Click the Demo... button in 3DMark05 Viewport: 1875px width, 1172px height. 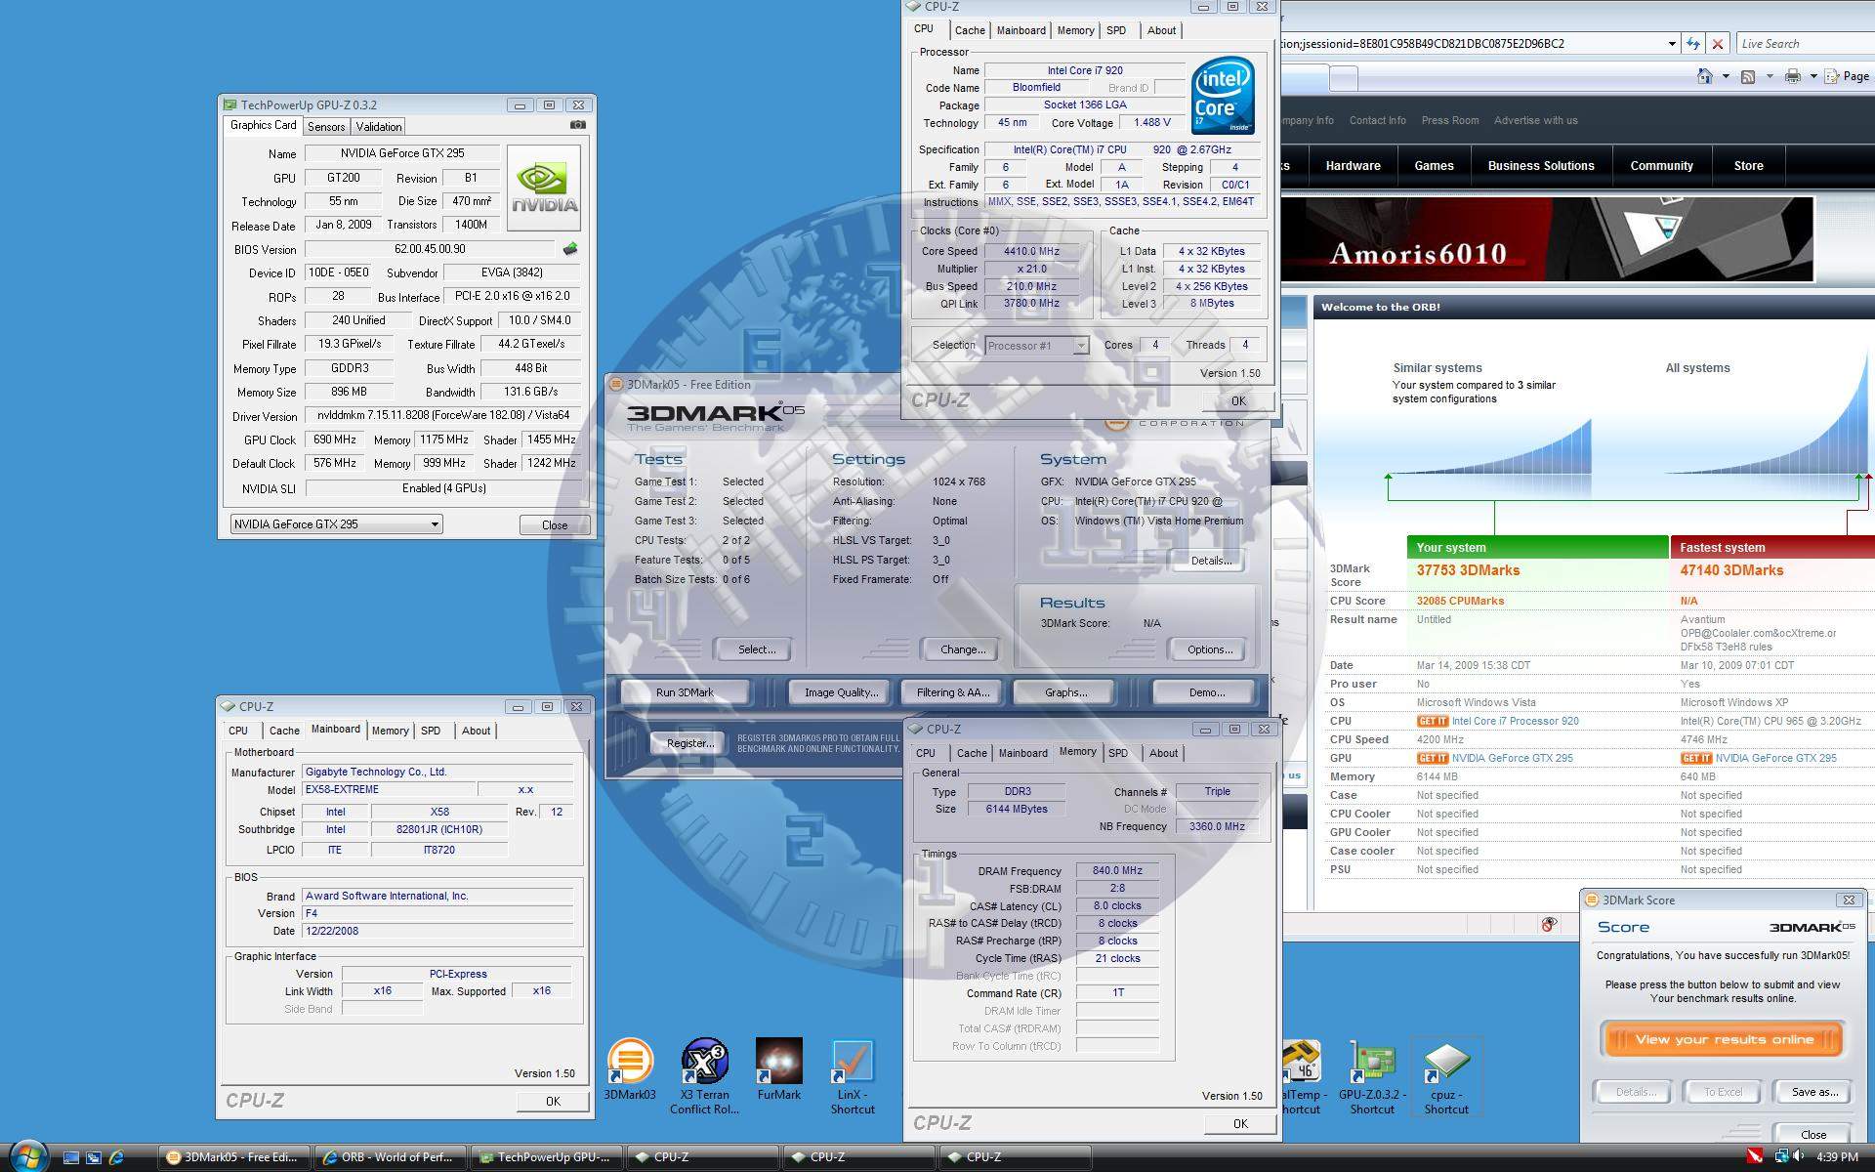coord(1206,692)
